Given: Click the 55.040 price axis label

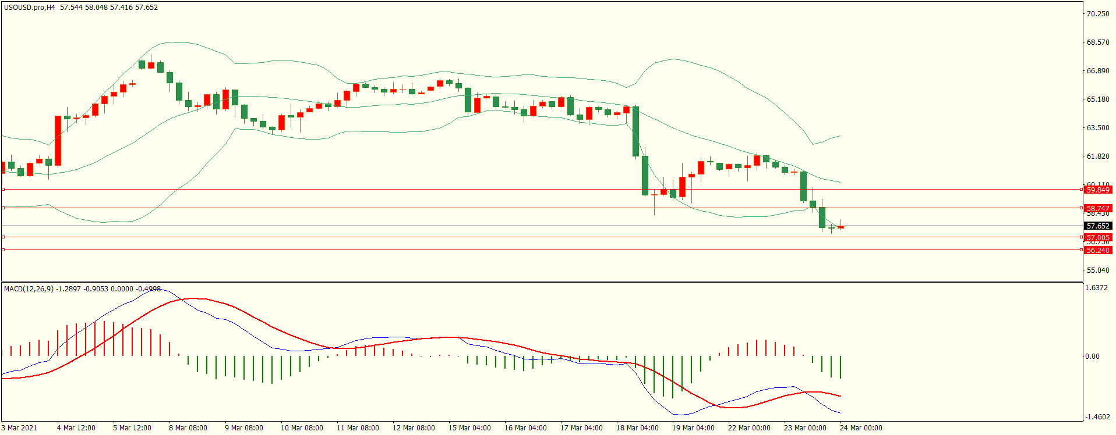Looking at the screenshot, I should coord(1097,270).
